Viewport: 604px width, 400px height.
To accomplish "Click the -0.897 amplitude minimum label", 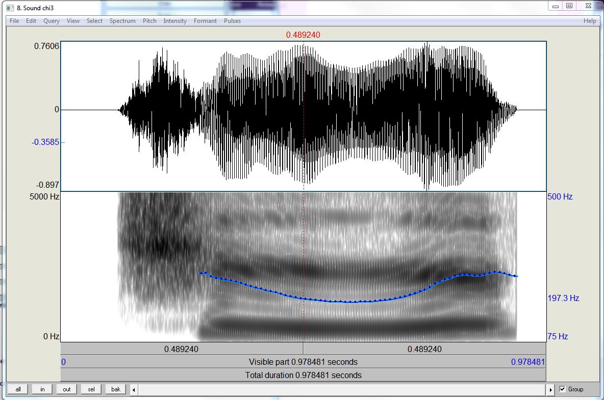I will pyautogui.click(x=48, y=185).
